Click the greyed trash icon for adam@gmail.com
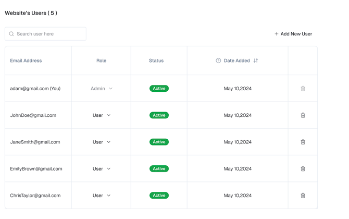 click(x=303, y=89)
